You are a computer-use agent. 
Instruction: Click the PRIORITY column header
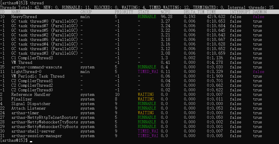pos(124,12)
